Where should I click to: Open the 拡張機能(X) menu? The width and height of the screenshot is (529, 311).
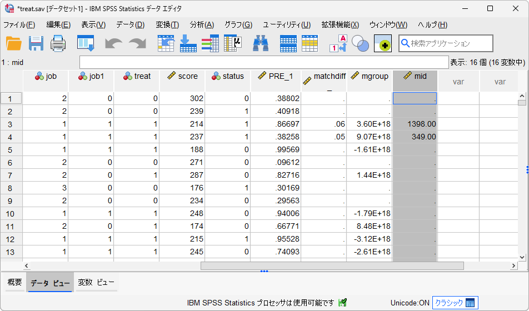point(340,25)
